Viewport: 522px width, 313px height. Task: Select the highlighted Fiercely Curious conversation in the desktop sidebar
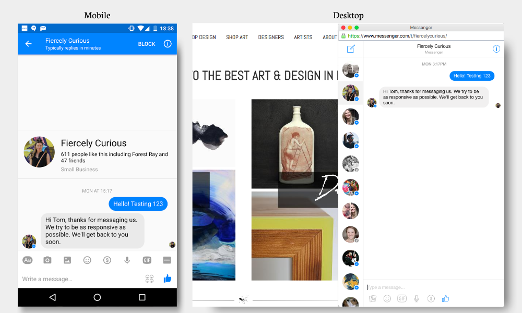point(351,93)
